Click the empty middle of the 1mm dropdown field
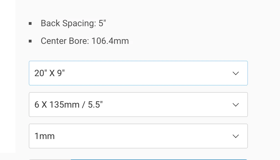This screenshot has width=280, height=160. [x=138, y=136]
